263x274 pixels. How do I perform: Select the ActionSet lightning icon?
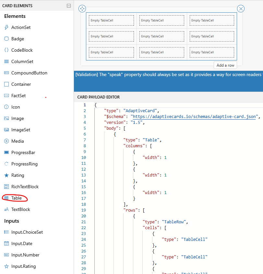(6, 27)
